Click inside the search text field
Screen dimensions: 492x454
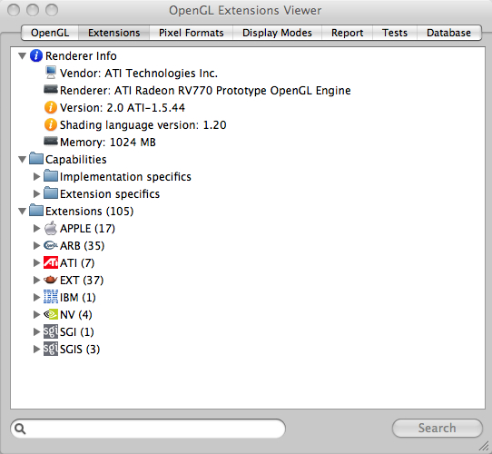(148, 429)
